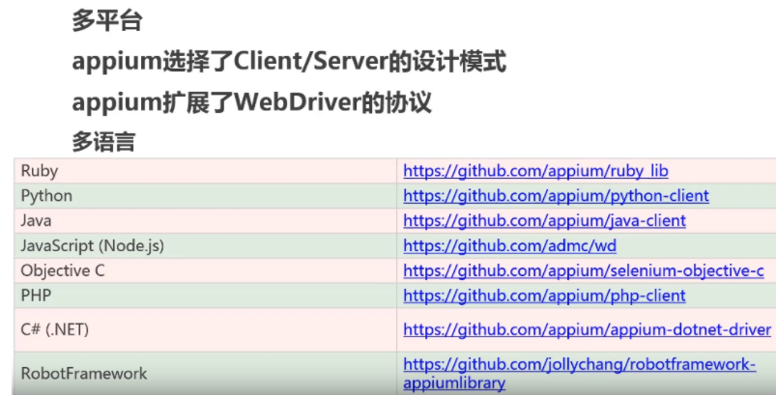
Task: Click the 多平台 heading
Action: pos(107,20)
